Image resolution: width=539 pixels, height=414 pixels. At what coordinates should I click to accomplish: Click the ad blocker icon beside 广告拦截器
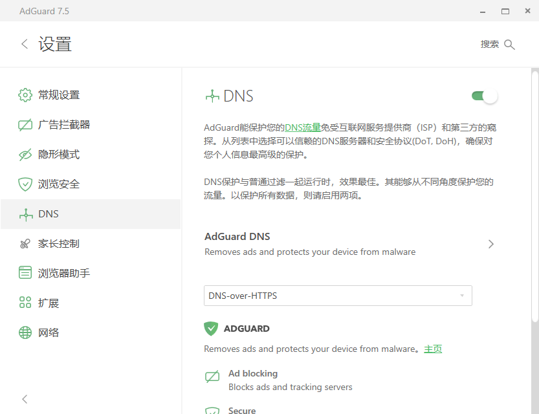point(25,125)
